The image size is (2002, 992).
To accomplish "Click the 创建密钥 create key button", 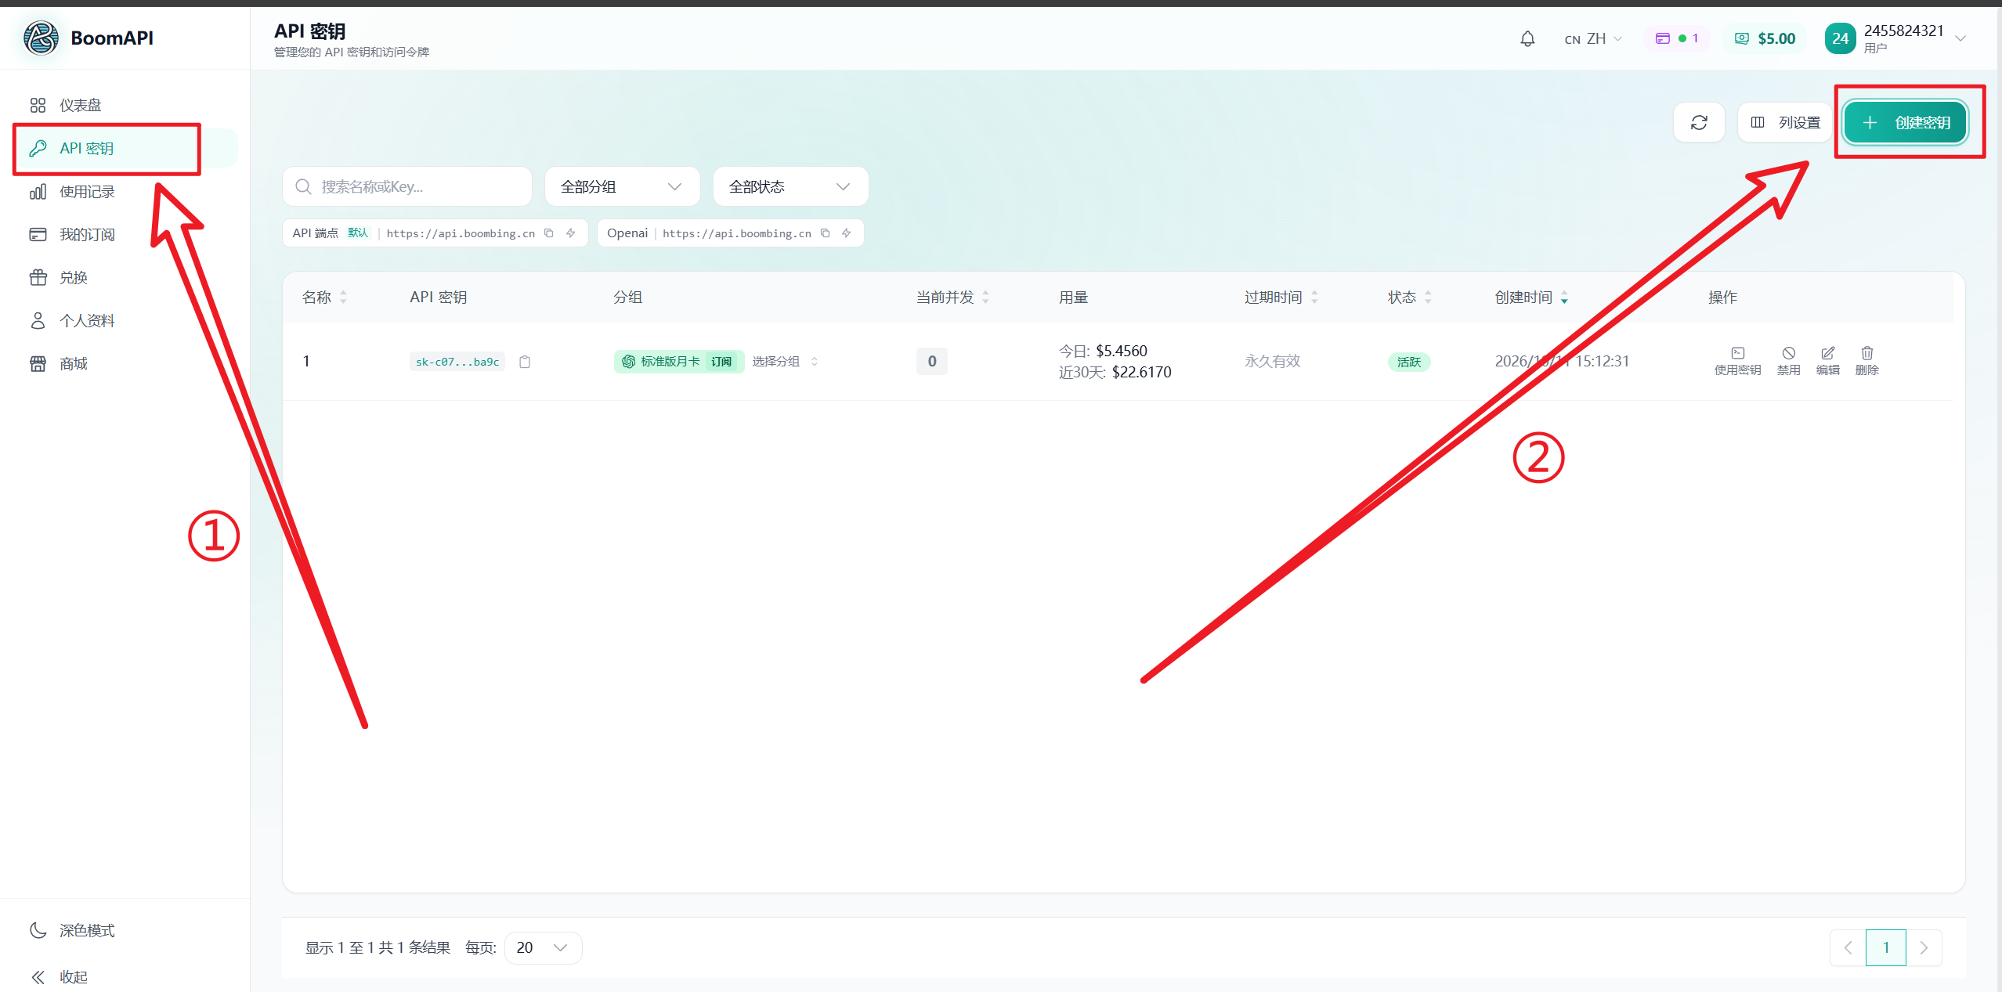I will click(x=1905, y=122).
